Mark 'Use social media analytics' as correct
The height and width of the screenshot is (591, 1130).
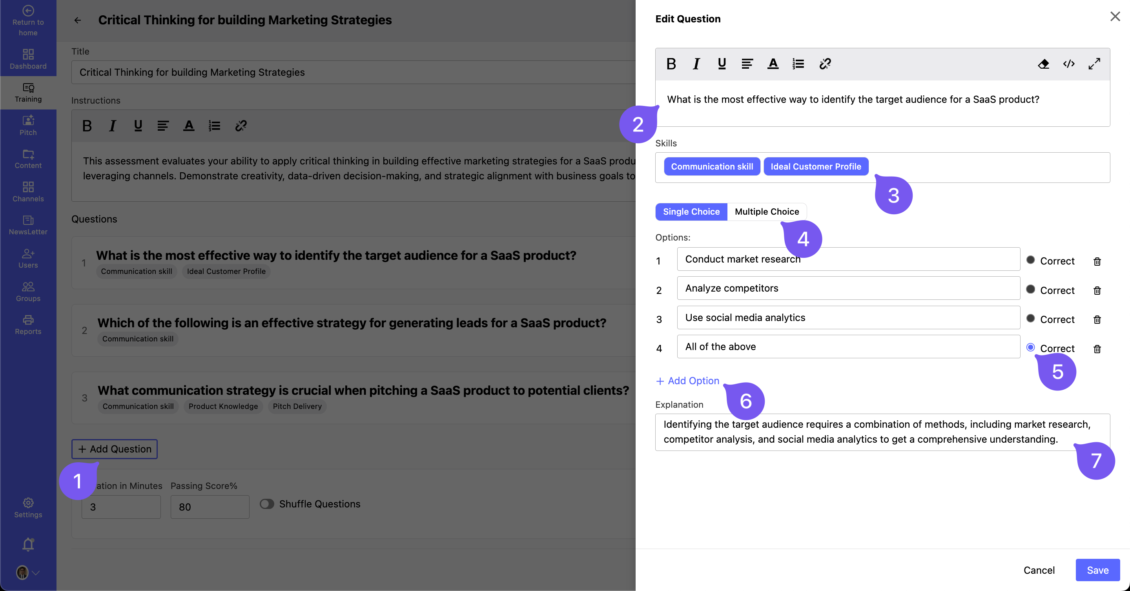click(1031, 319)
